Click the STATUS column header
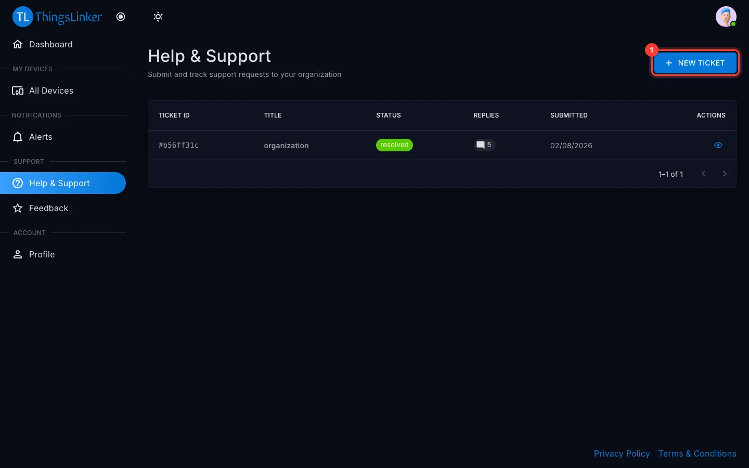This screenshot has width=749, height=468. [389, 115]
